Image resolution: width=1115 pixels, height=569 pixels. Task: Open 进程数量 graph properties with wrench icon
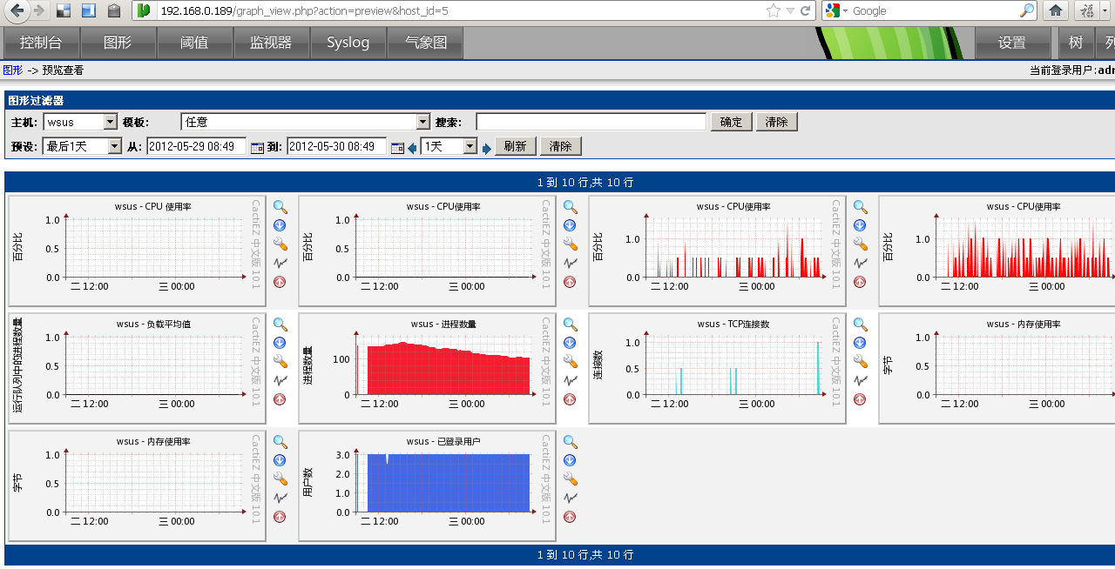pyautogui.click(x=570, y=361)
